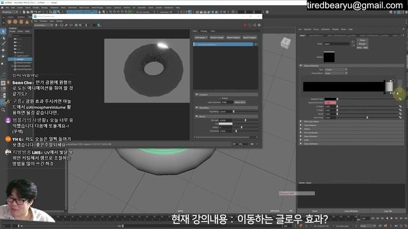Click the Sample swatch thumbnail
This screenshot has height=229, width=408.
(x=329, y=57)
